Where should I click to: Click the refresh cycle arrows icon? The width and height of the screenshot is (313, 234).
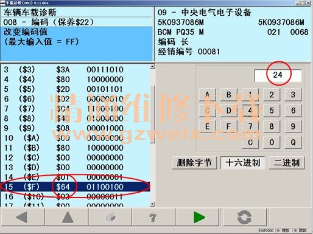coord(244,217)
